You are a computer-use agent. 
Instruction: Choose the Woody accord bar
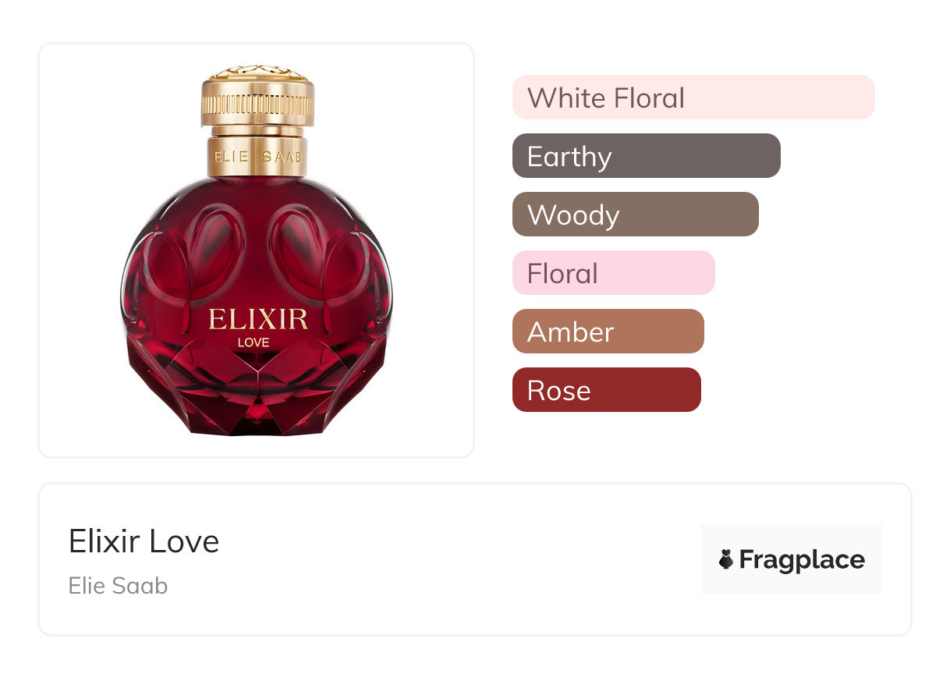[x=636, y=215]
